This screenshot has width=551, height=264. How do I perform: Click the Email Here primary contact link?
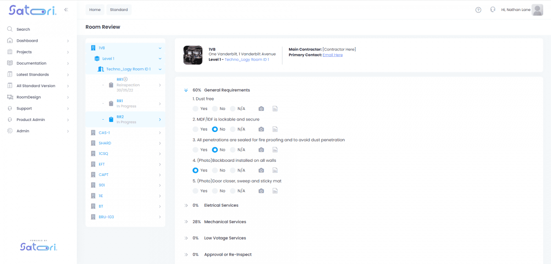click(332, 55)
